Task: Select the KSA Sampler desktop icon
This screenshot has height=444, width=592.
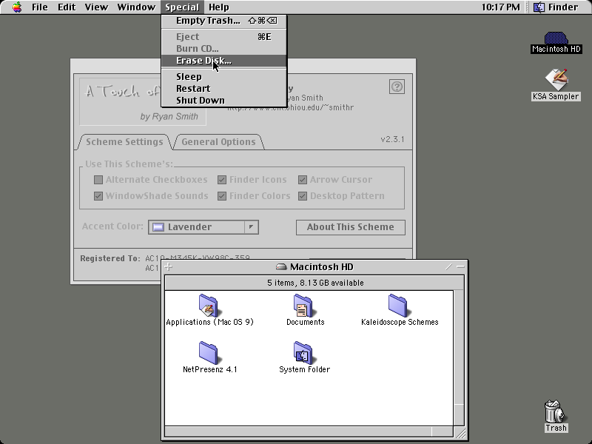Action: coord(556,79)
